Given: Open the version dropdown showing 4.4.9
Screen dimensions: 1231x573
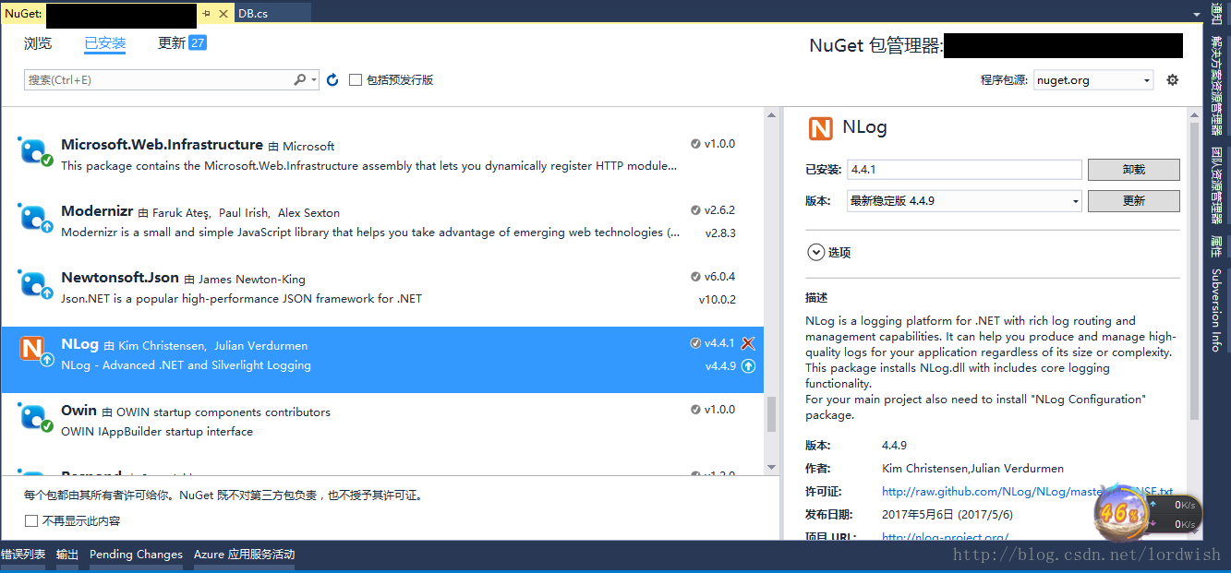Looking at the screenshot, I should [964, 200].
